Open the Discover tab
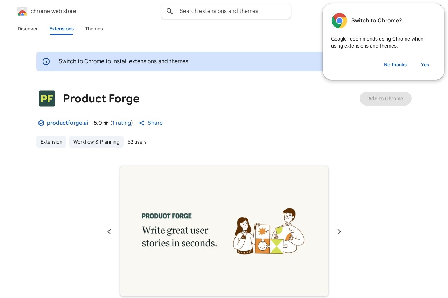 tap(28, 29)
